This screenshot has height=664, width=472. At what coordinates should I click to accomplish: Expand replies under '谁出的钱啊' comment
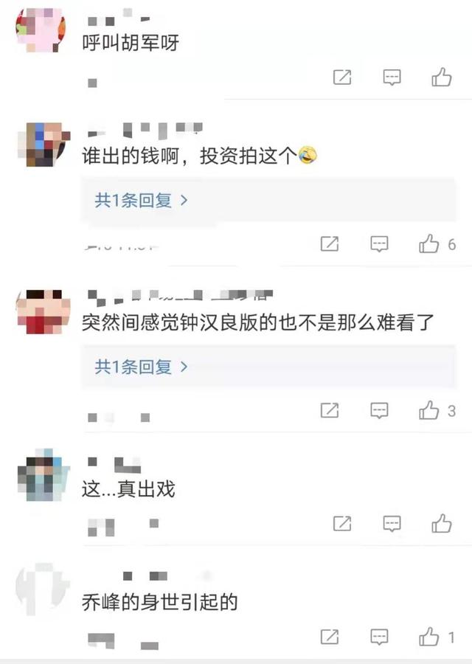(141, 200)
